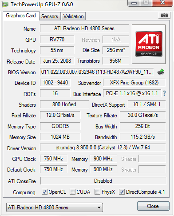Switch to the Sensors tab
This screenshot has width=174, height=216.
click(50, 16)
